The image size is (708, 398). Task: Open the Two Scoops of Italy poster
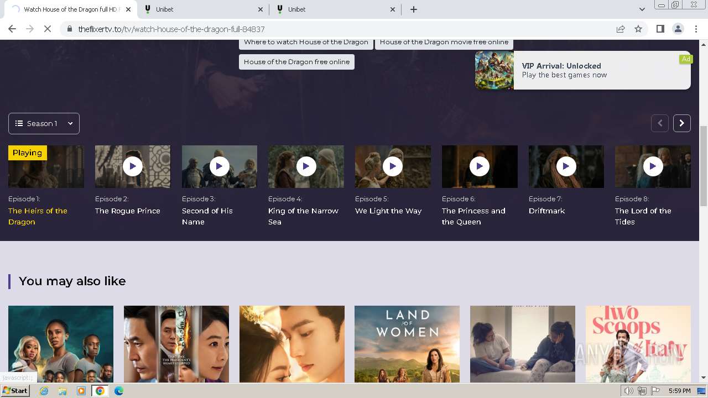pos(638,344)
